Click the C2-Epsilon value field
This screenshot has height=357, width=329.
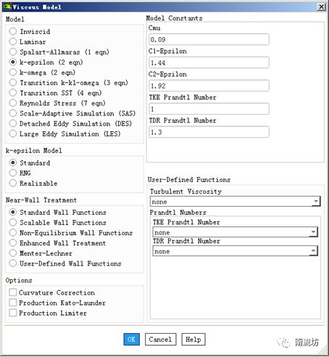click(x=209, y=86)
